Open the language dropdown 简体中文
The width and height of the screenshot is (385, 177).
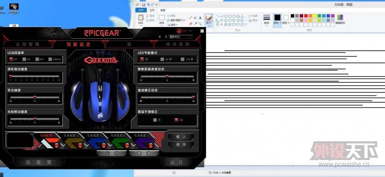pyautogui.click(x=180, y=37)
